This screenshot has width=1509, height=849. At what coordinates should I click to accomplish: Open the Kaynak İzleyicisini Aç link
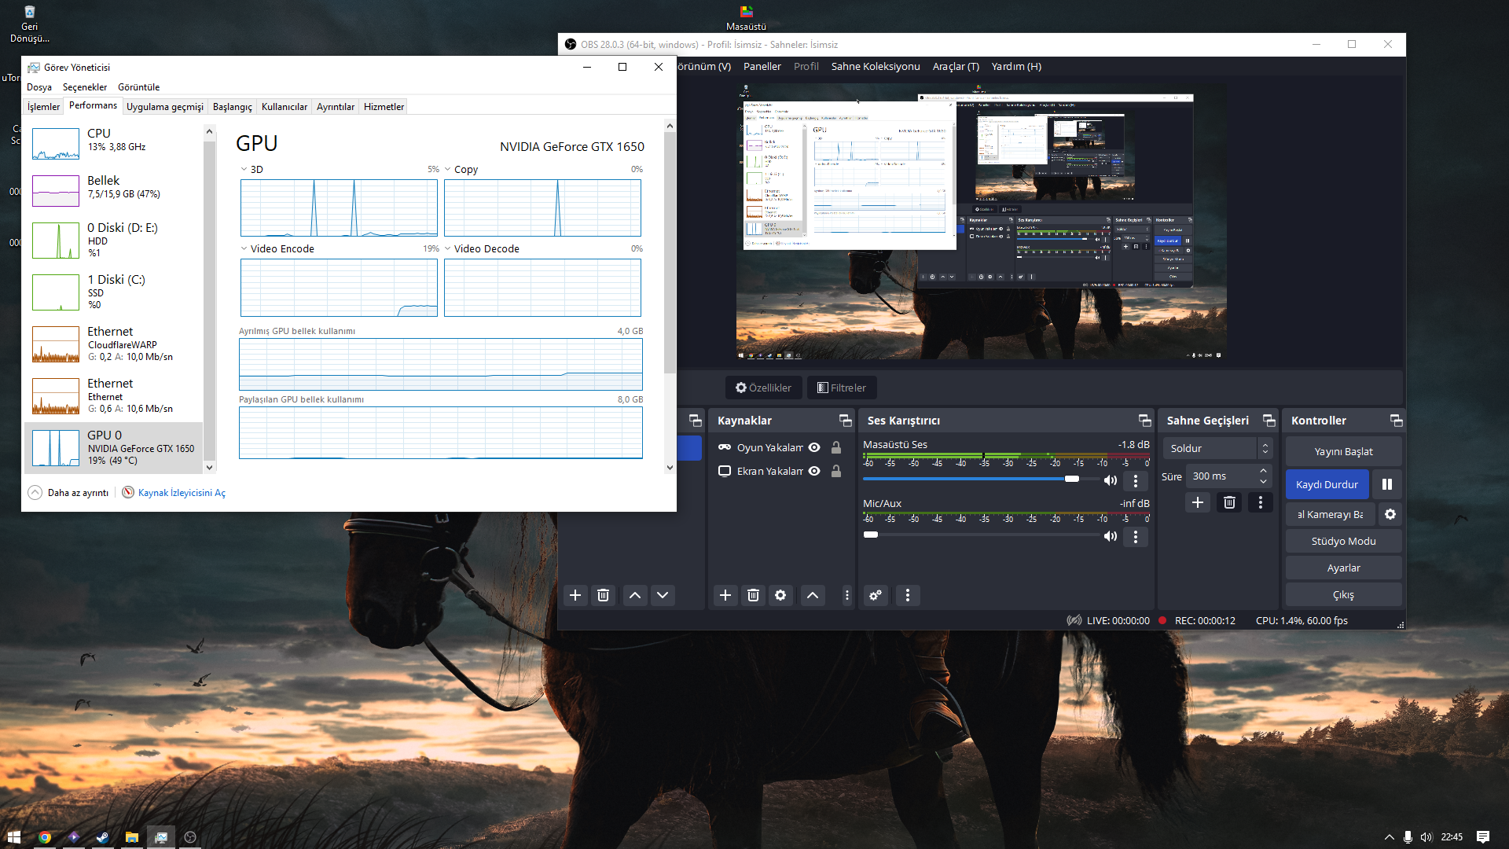click(182, 493)
